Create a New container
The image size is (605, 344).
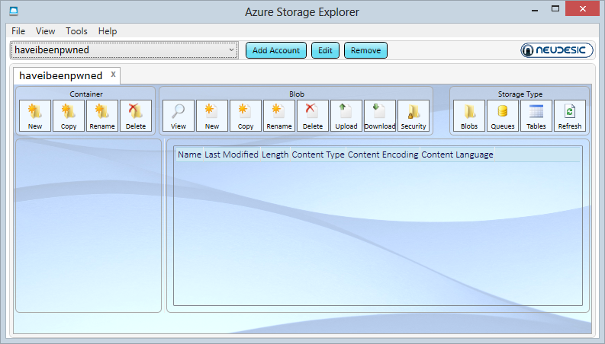click(35, 116)
